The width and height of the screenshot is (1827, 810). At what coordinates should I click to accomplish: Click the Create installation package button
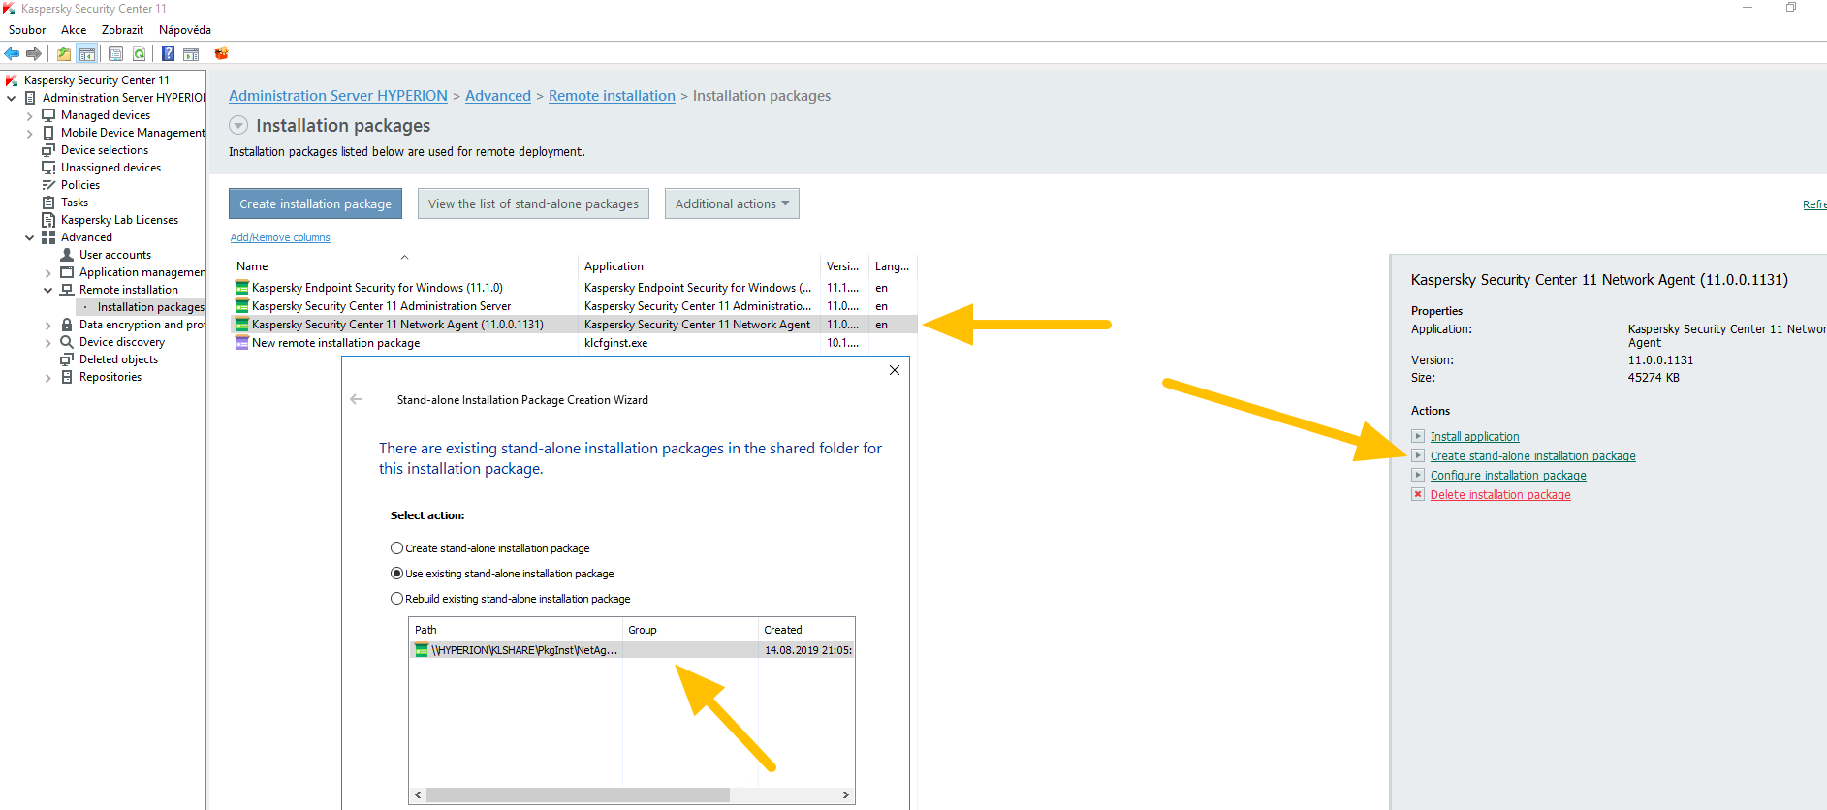[315, 203]
